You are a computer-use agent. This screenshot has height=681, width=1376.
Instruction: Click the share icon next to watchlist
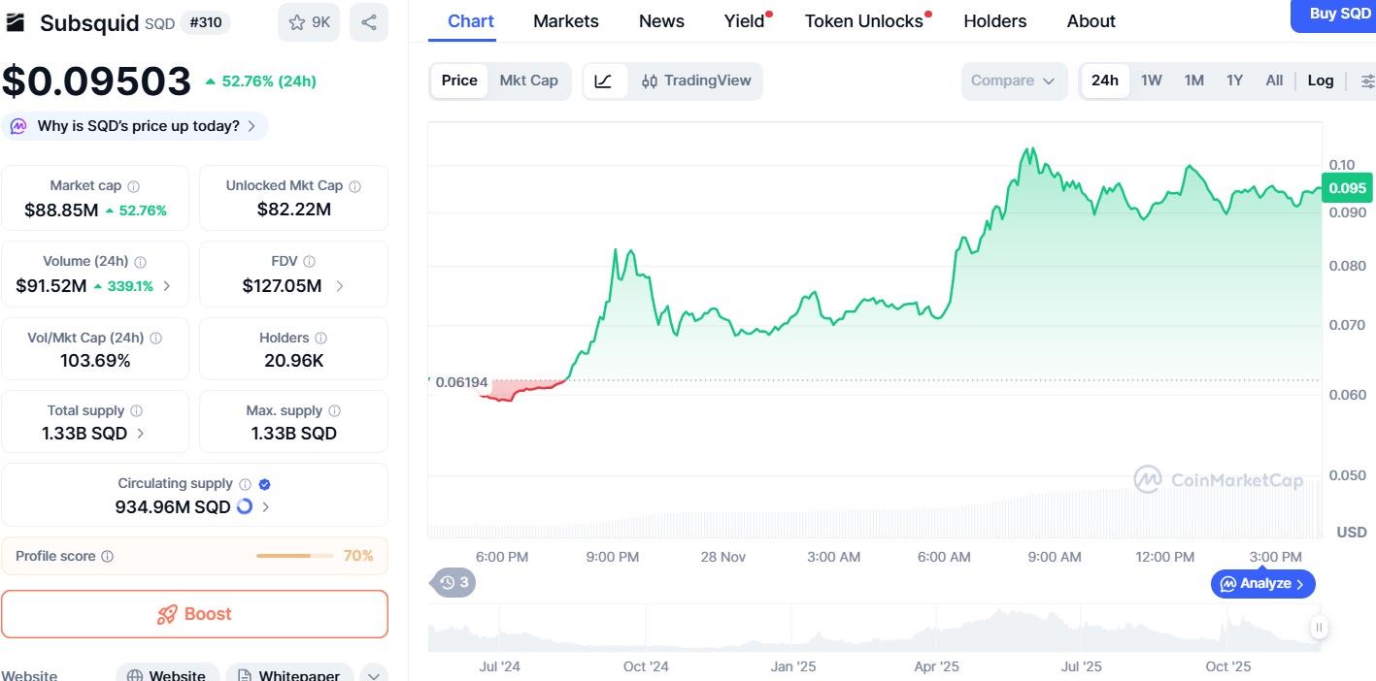(x=368, y=22)
